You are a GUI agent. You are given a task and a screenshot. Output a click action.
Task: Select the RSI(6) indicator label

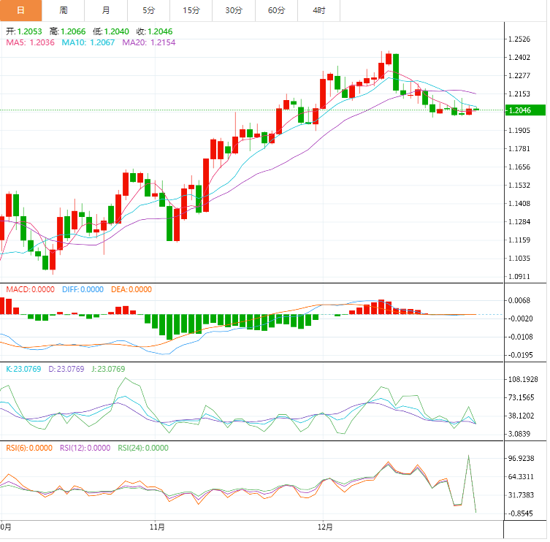pos(28,448)
